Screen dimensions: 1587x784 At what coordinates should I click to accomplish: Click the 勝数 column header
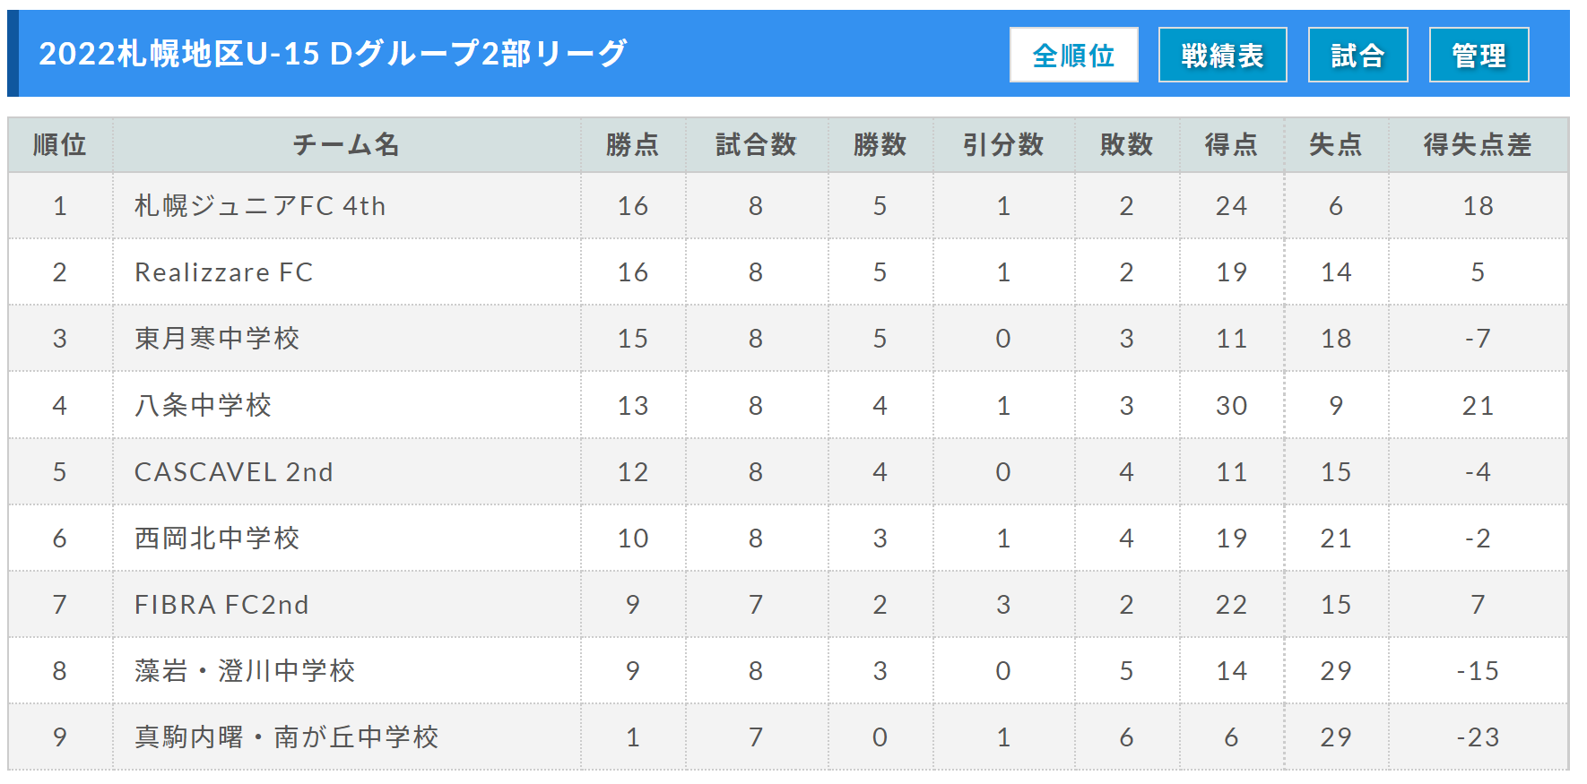tap(880, 144)
